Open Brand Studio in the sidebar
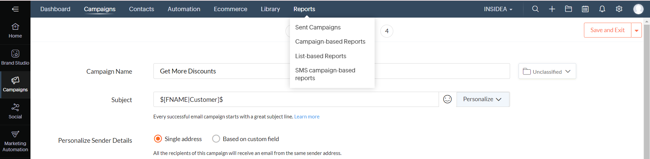Viewport: 650px width, 159px height. click(x=15, y=58)
